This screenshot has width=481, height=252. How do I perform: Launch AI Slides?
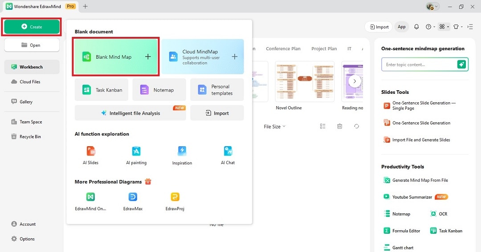[90, 156]
